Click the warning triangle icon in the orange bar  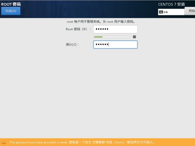pyautogui.click(x=4, y=142)
